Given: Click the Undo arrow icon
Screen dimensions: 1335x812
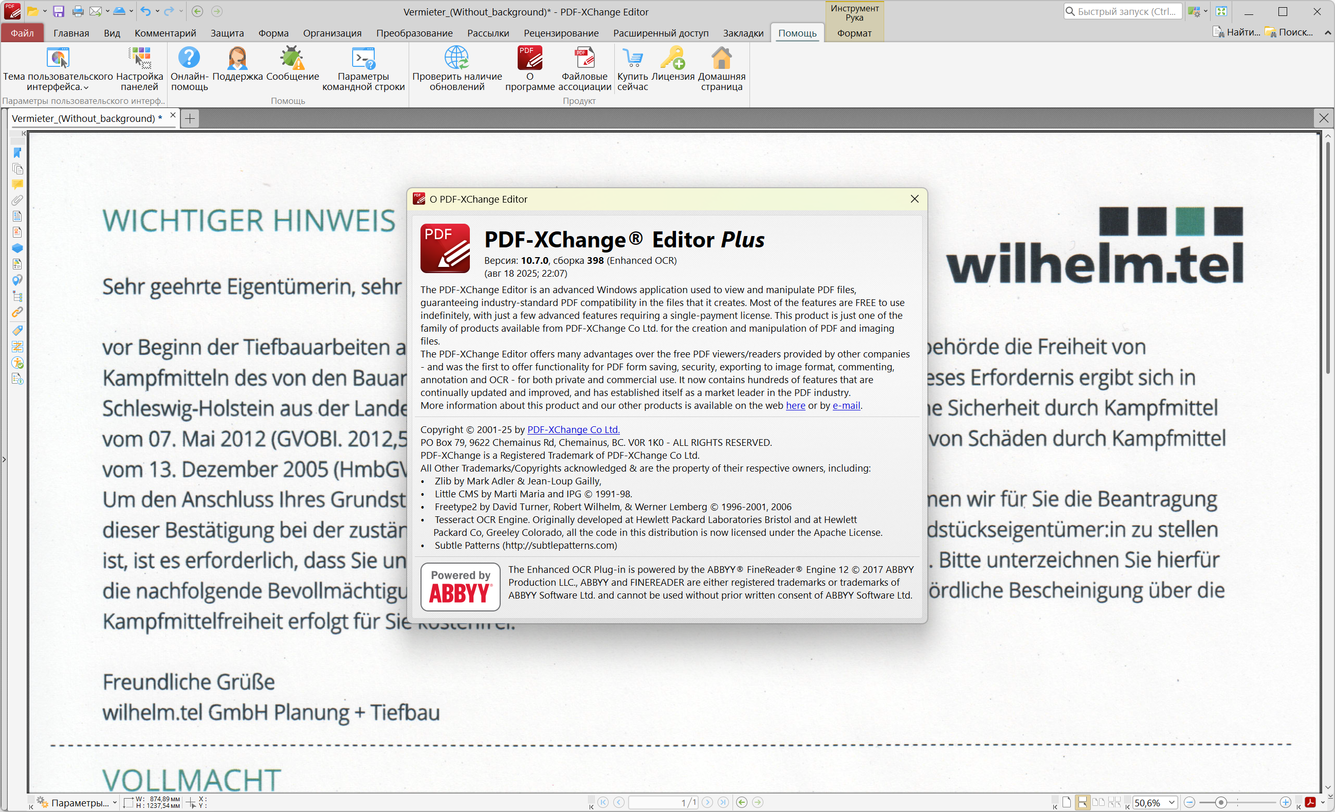Looking at the screenshot, I should point(145,11).
